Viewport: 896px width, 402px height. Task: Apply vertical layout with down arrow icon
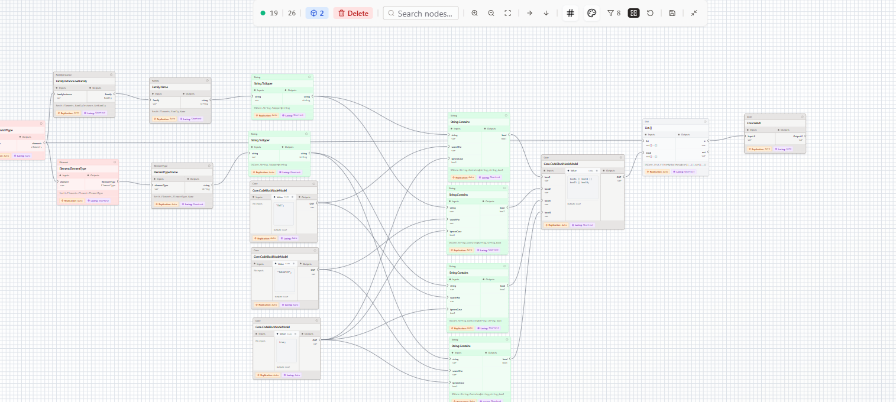coord(546,13)
